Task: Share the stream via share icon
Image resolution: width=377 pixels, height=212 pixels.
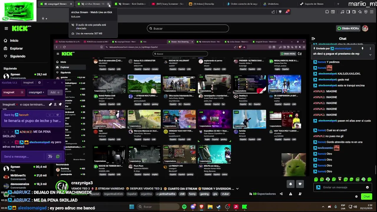Action: [x=281, y=194]
